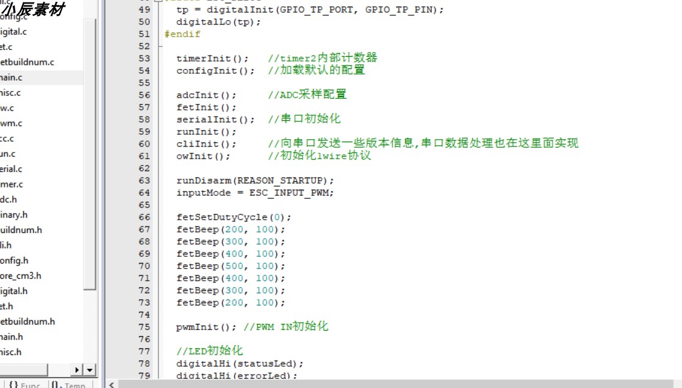Select main.c in the file list
This screenshot has height=388, width=682.
[12, 77]
